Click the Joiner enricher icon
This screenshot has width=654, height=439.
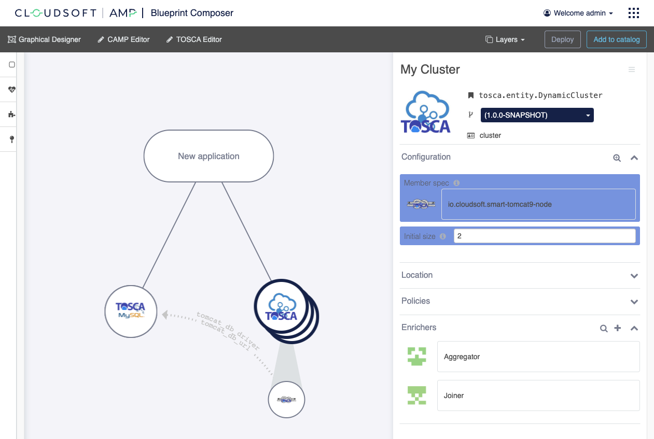[x=417, y=395]
